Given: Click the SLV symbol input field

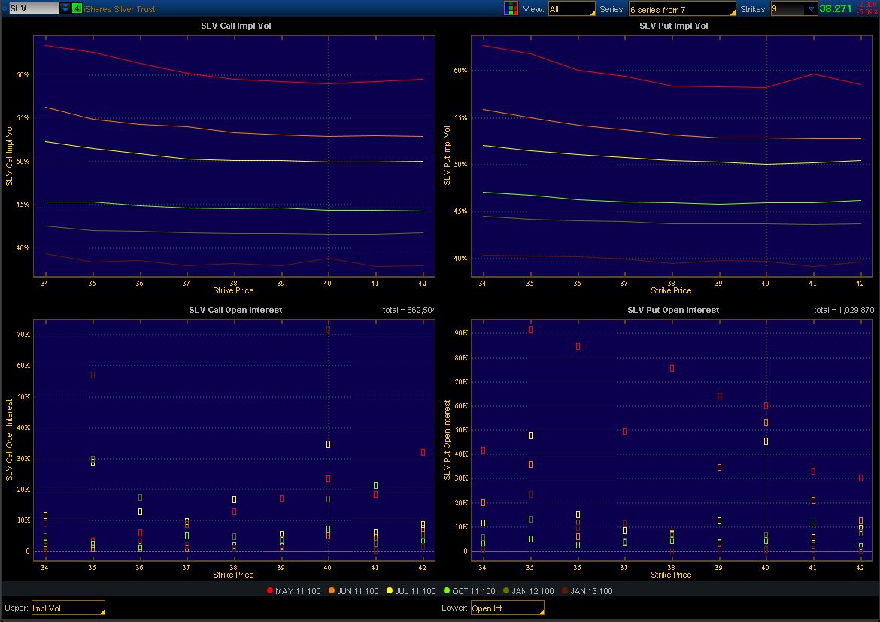Looking at the screenshot, I should click(x=35, y=8).
